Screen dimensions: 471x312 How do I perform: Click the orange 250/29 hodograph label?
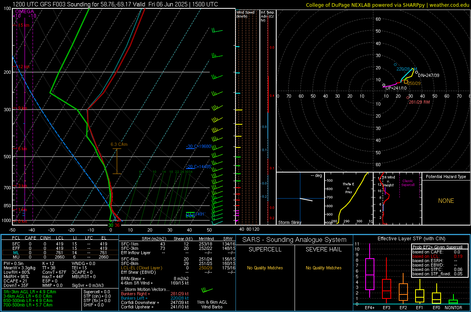point(414,83)
